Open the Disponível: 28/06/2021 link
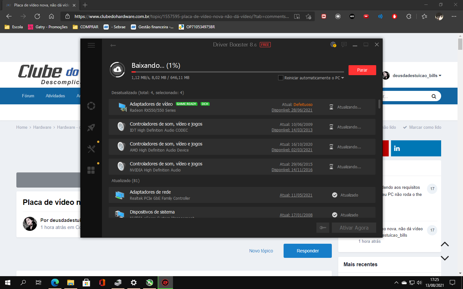The image size is (463, 289). [292, 110]
